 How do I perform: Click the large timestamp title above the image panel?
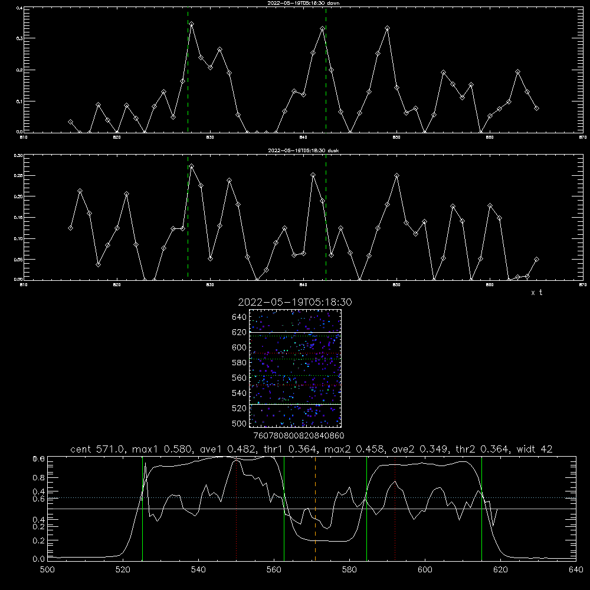click(295, 302)
